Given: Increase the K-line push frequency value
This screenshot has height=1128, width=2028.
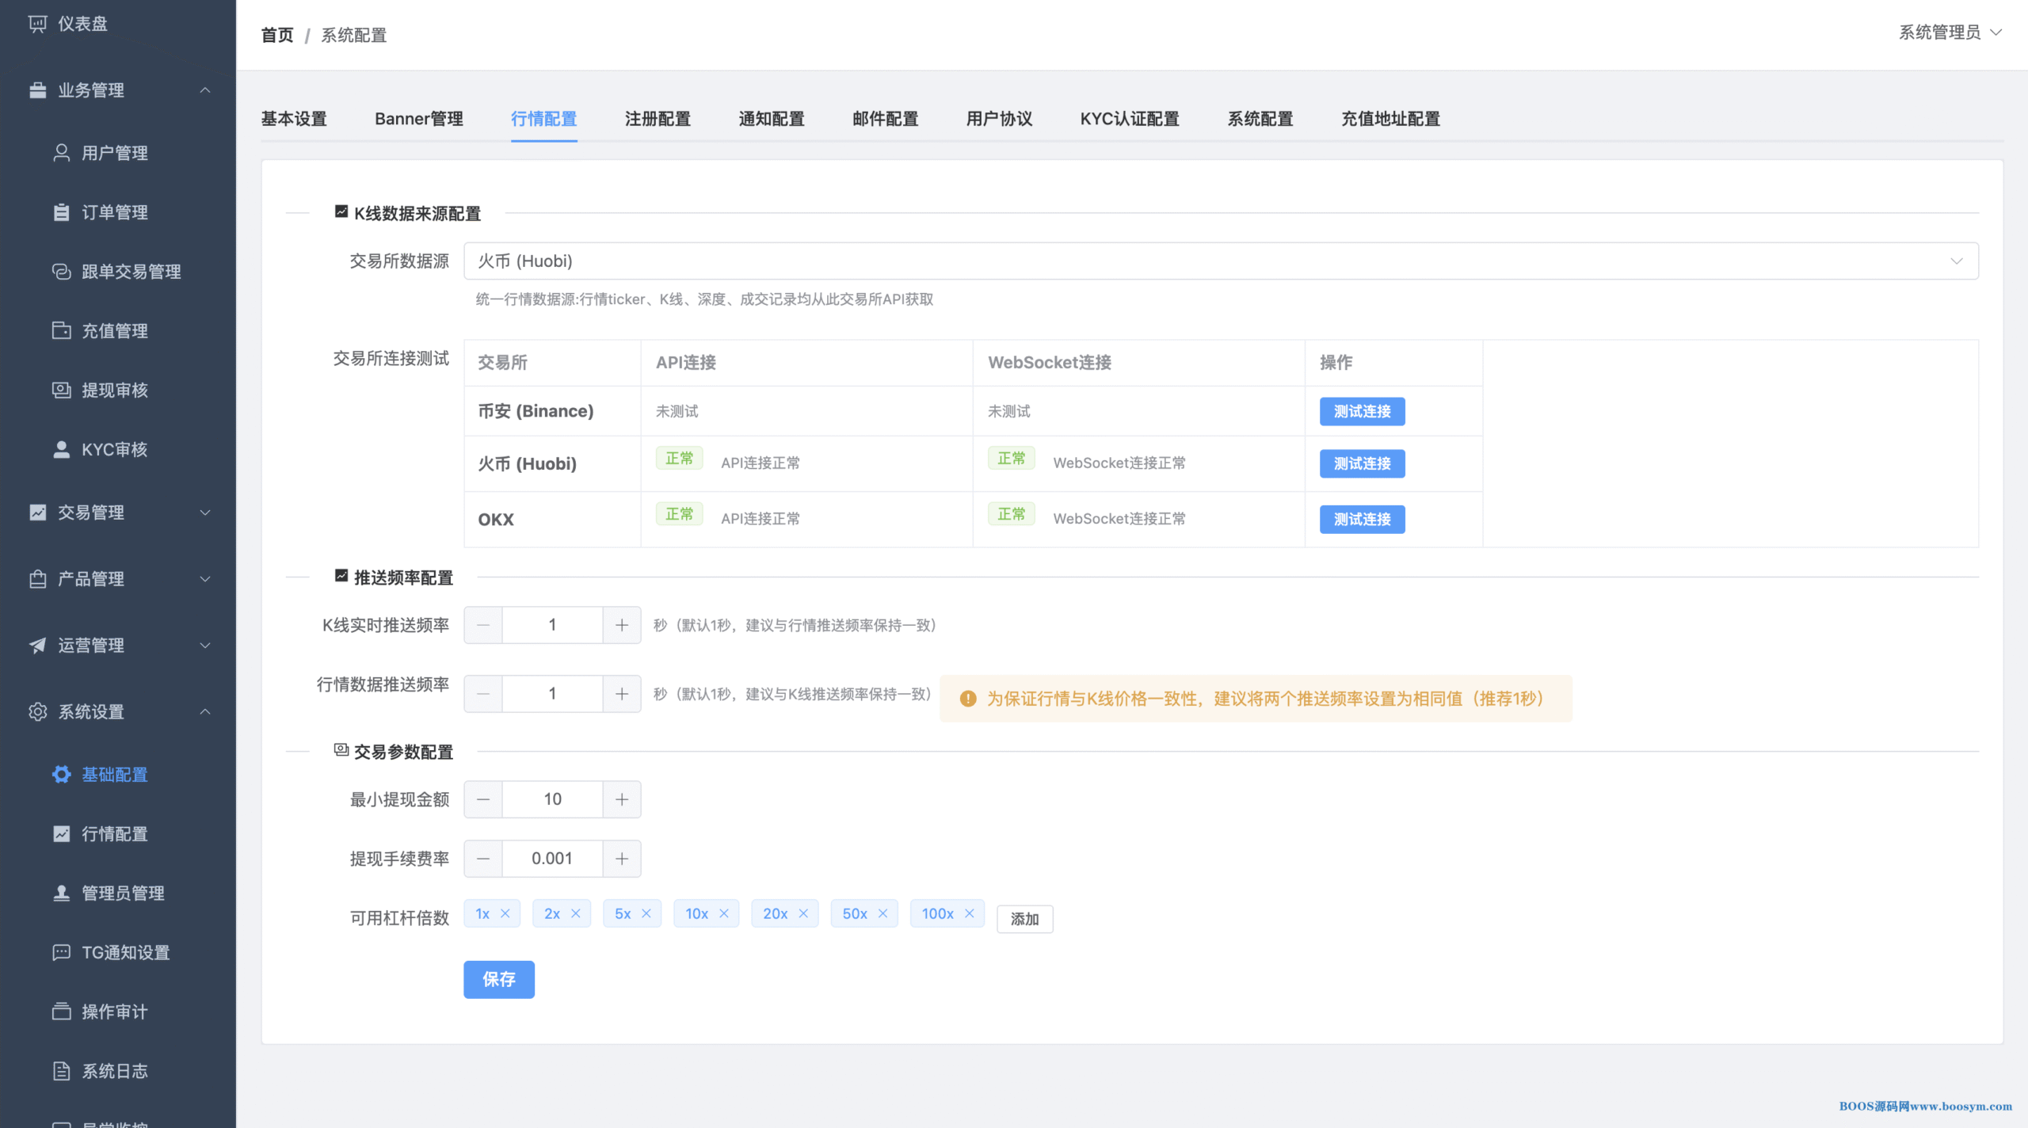Looking at the screenshot, I should pyautogui.click(x=622, y=625).
